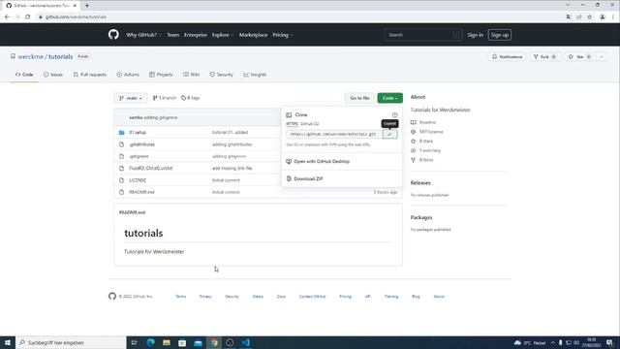Open Readme link in About sidebar
Image resolution: width=620 pixels, height=349 pixels.
427,122
